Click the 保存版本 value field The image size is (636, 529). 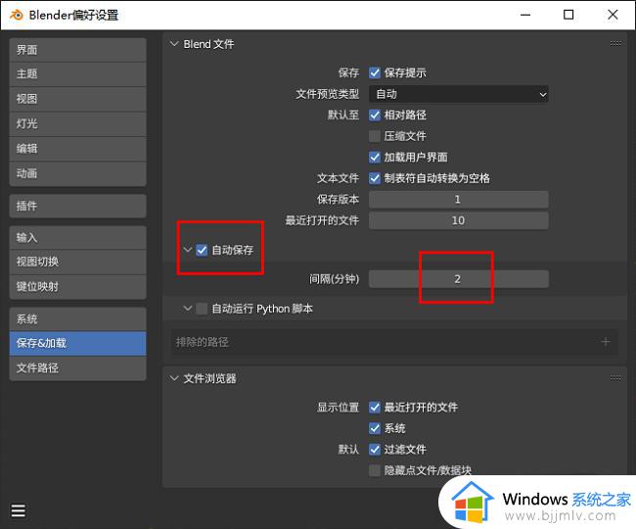[x=458, y=199]
